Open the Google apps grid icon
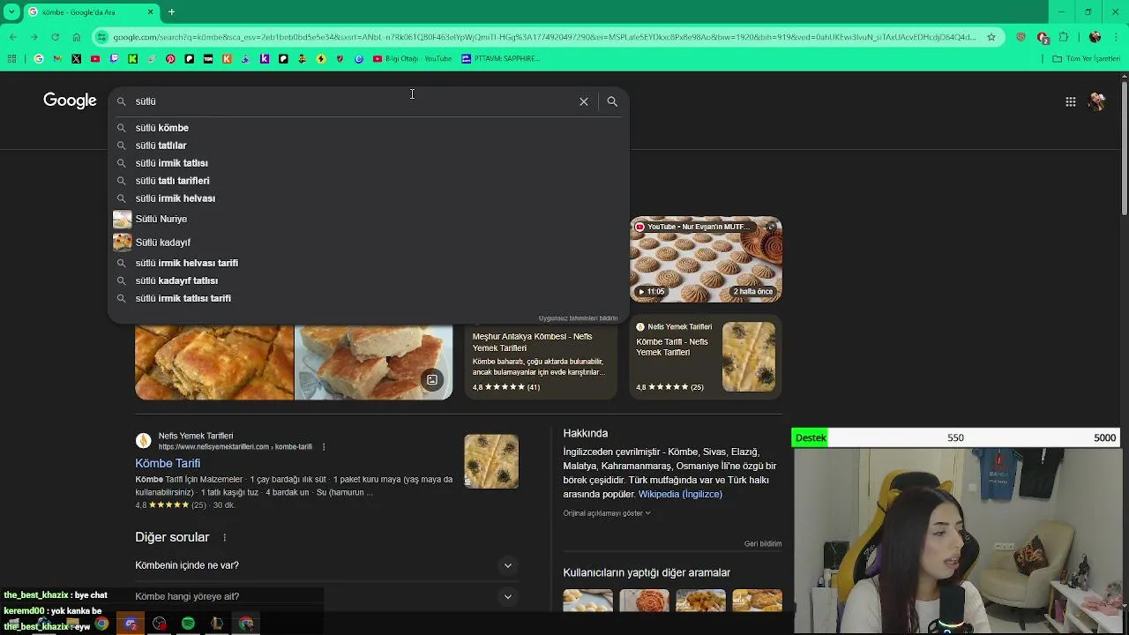The height and width of the screenshot is (635, 1129). 1070,101
